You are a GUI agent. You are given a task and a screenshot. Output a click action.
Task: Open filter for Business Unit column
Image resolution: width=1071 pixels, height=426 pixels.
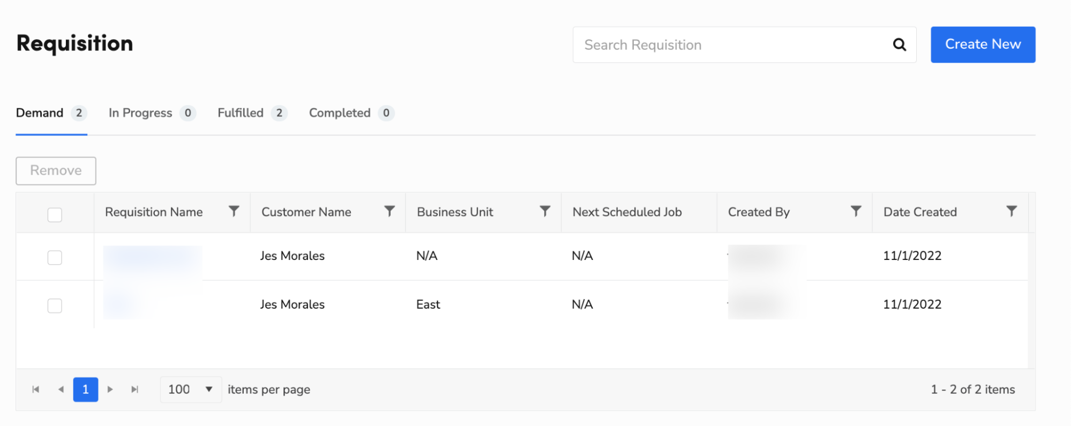(x=545, y=211)
